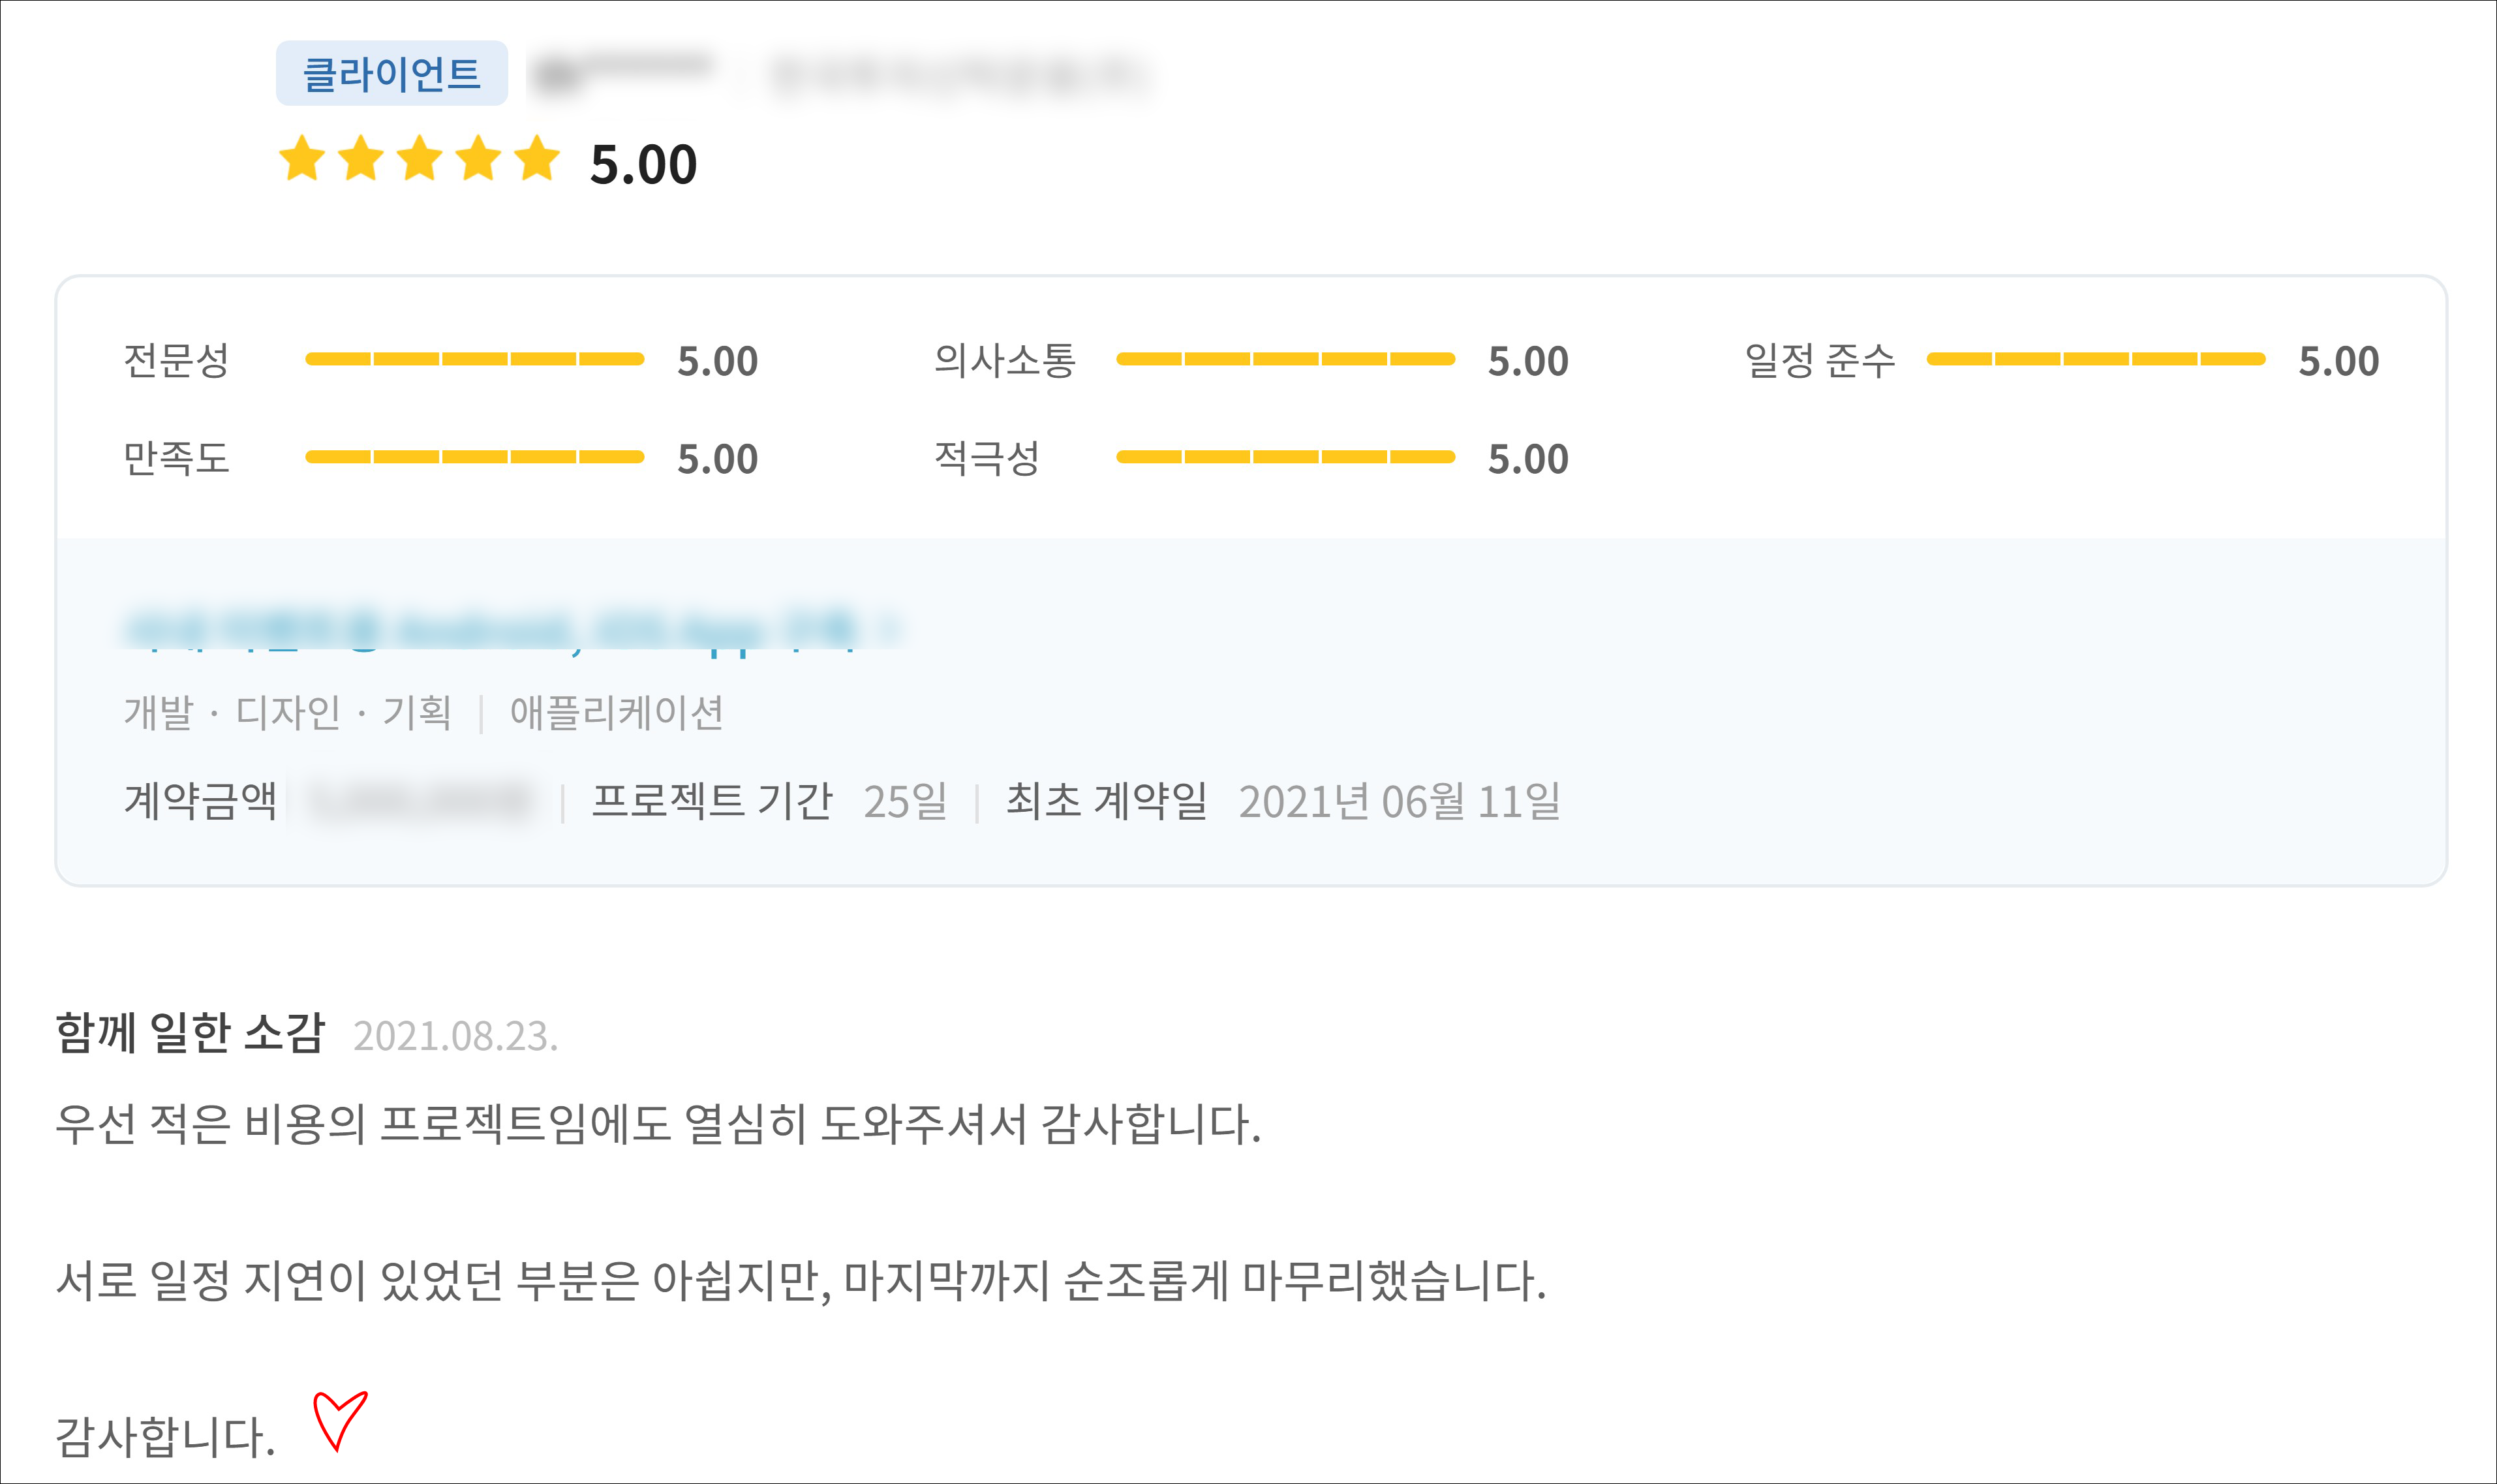Click the 전문성 rating bar
2497x1484 pixels.
tap(474, 359)
